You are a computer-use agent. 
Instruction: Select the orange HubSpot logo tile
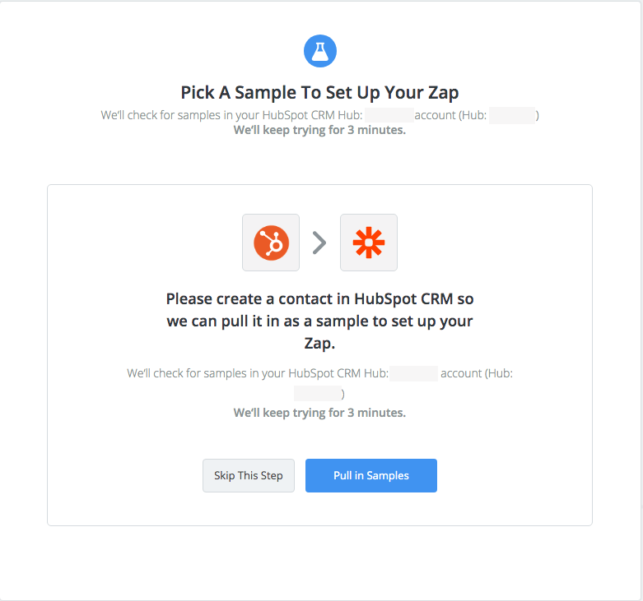[x=271, y=243]
